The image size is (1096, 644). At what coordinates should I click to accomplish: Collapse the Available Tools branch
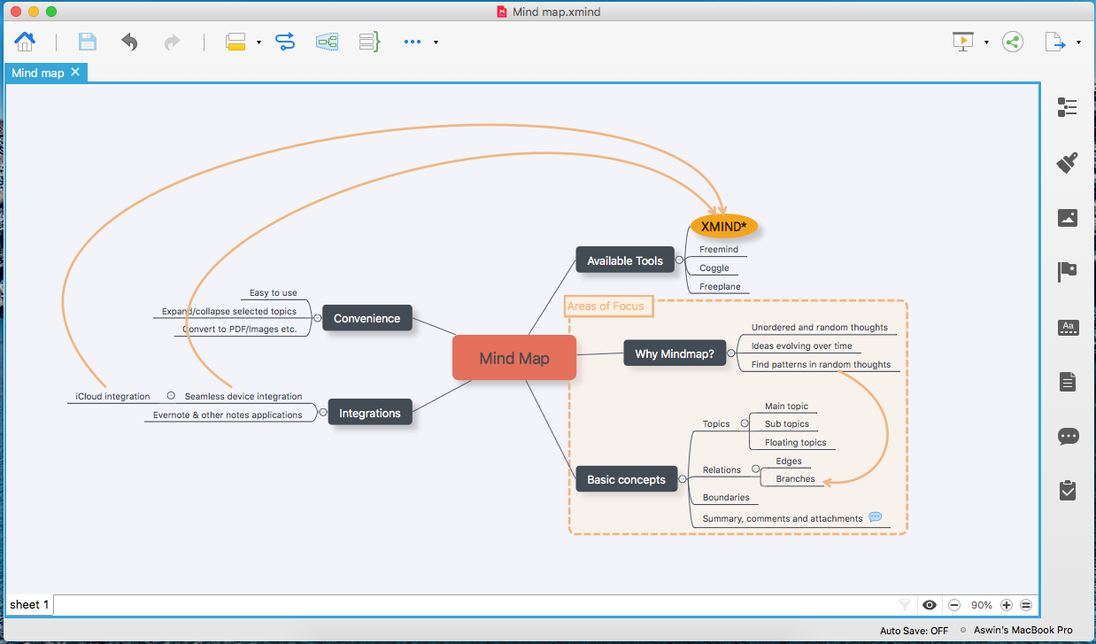[680, 260]
